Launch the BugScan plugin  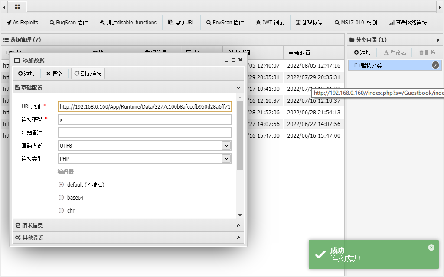69,23
